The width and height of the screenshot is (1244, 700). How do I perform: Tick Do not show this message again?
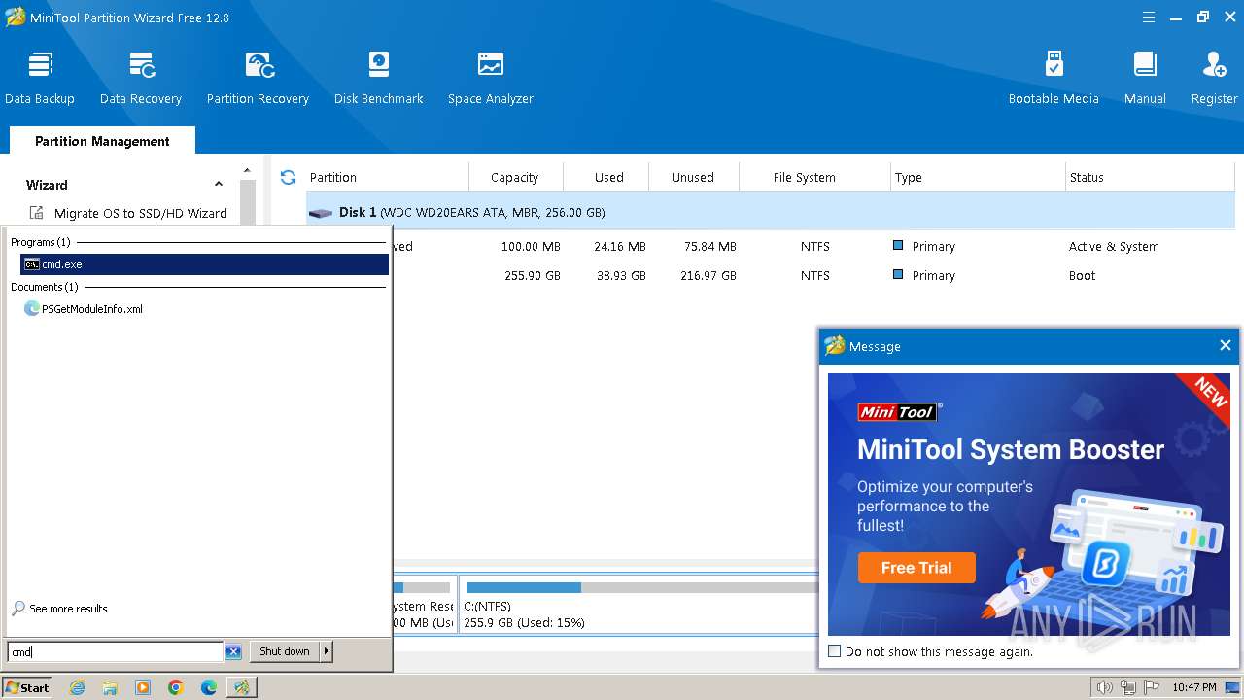click(834, 651)
